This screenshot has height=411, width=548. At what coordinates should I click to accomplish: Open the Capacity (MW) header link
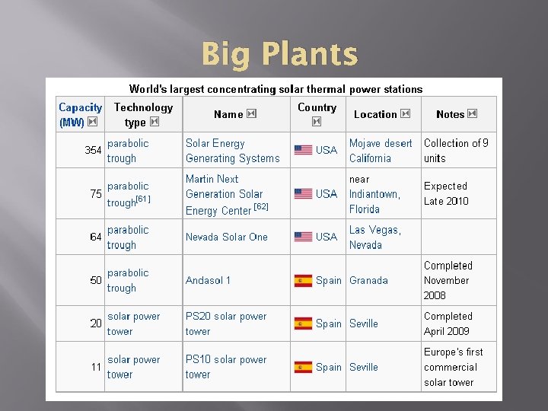click(x=81, y=115)
